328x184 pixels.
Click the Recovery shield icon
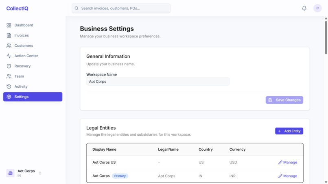(9, 66)
